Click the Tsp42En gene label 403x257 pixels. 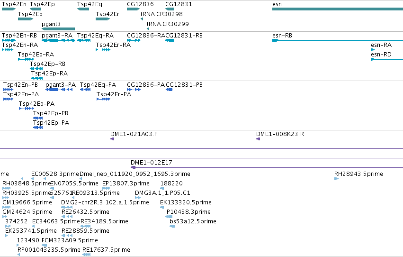click(x=14, y=4)
